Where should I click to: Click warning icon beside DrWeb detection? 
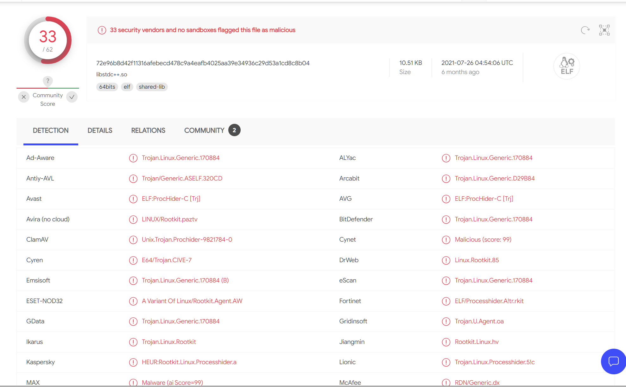(446, 260)
